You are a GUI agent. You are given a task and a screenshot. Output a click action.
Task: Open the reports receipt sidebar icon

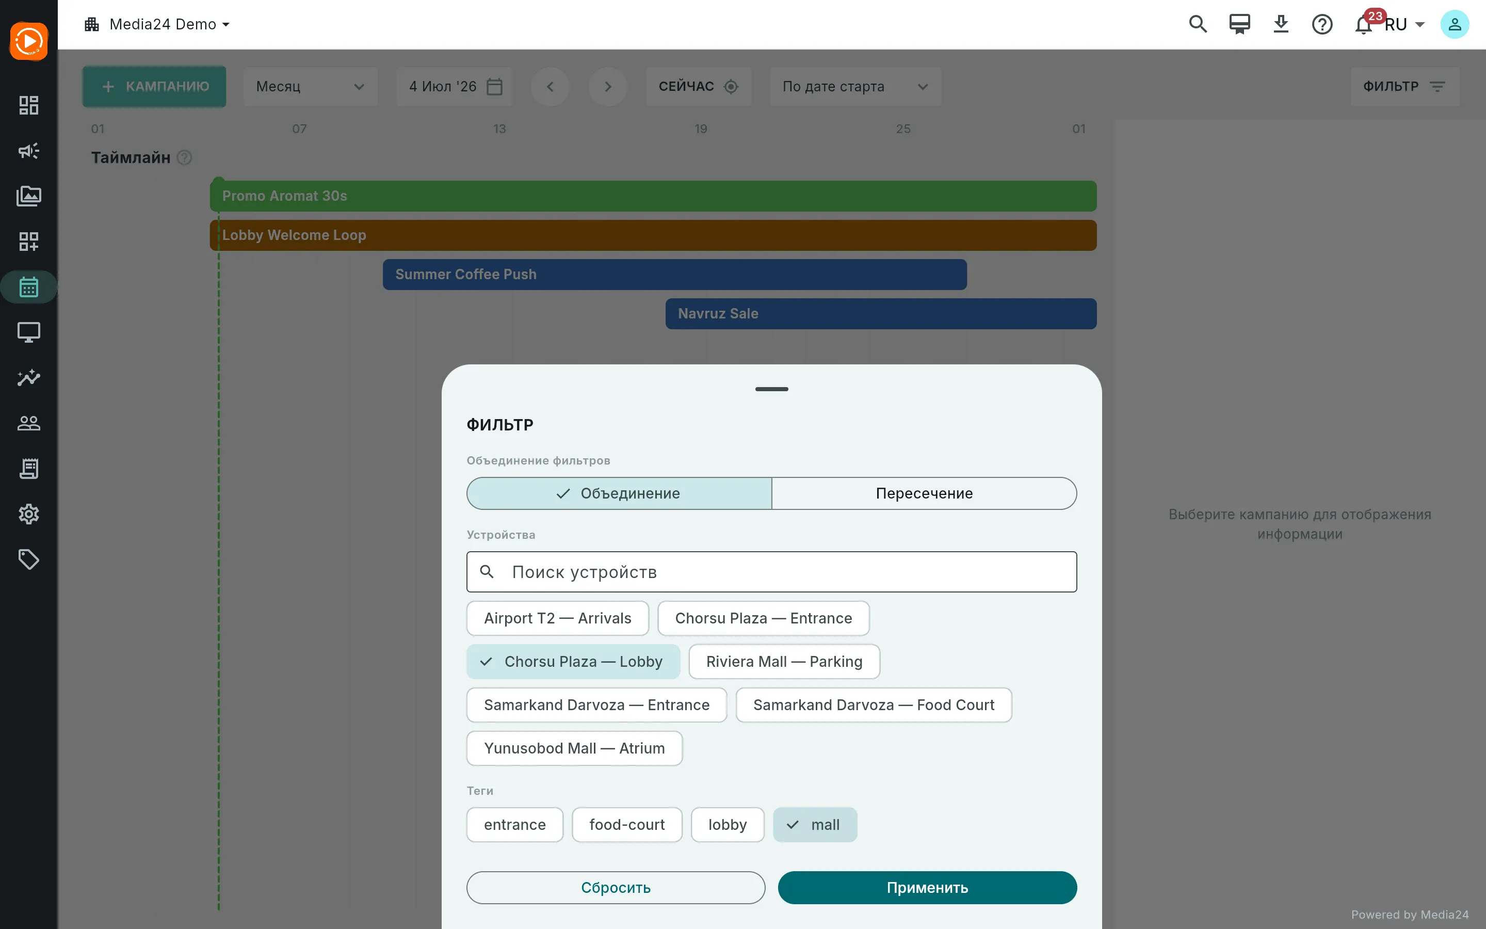(29, 469)
